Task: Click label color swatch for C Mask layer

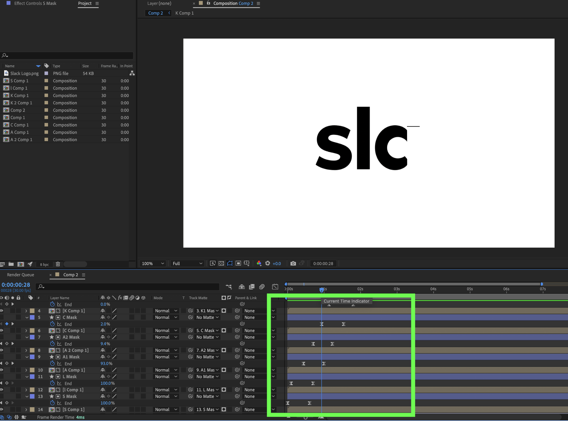Action: tap(32, 317)
